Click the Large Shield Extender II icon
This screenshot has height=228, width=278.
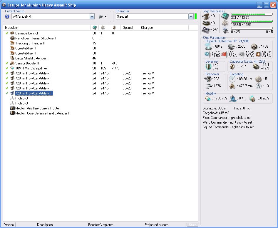coord(12,58)
